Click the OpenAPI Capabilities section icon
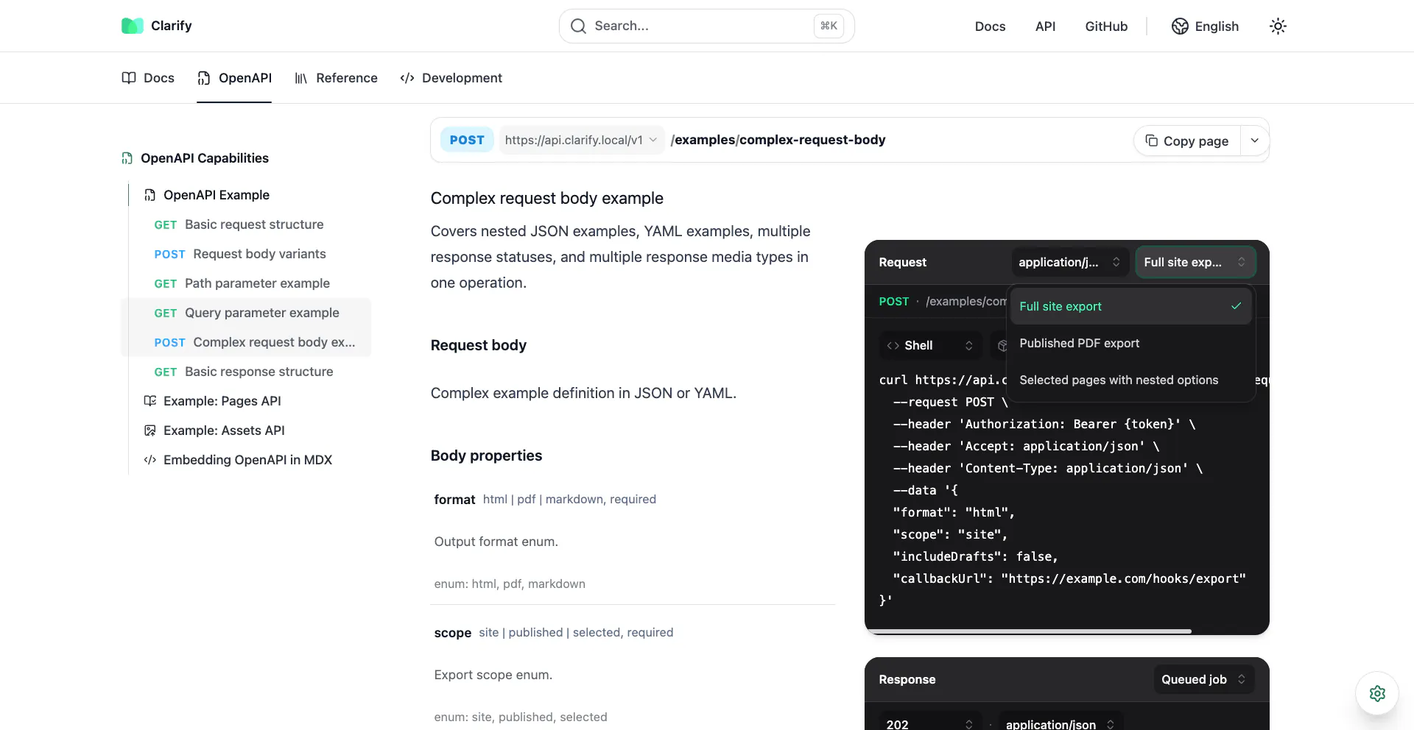Screen dimensions: 1414x730 pyautogui.click(x=127, y=158)
